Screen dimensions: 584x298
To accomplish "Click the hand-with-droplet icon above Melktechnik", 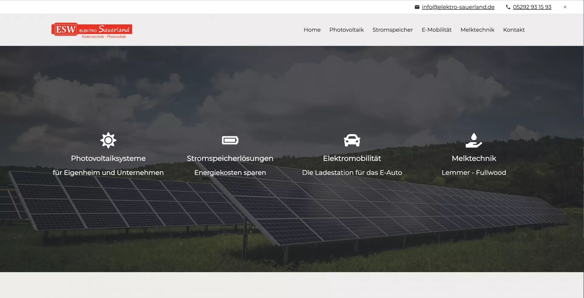I will pos(474,140).
